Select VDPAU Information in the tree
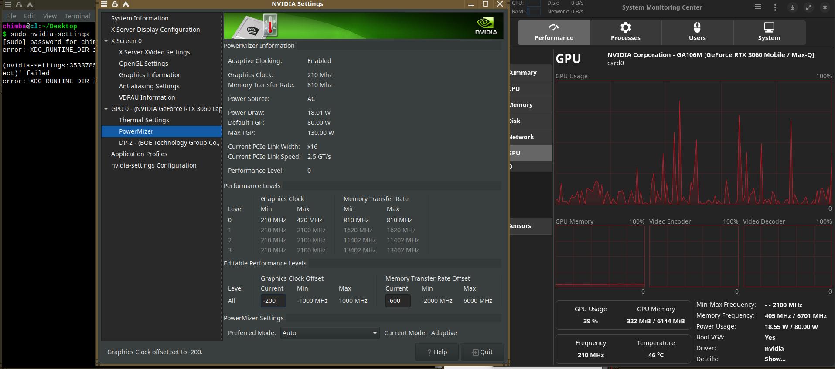Viewport: 835px width, 369px height. (x=147, y=97)
